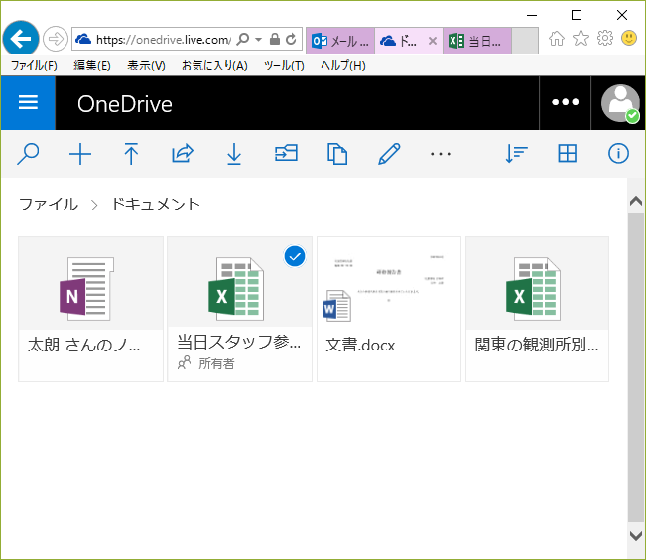Click the Rename pencil icon
Image resolution: width=646 pixels, height=560 pixels.
[x=389, y=154]
